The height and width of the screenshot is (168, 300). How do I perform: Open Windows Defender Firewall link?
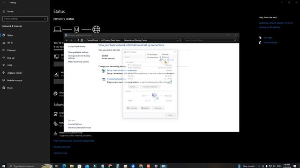pyautogui.click(x=79, y=127)
